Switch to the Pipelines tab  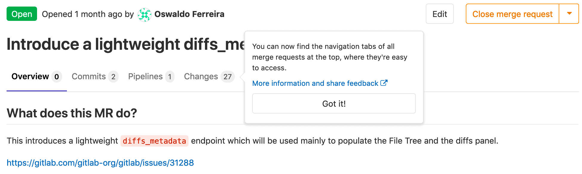tap(146, 76)
